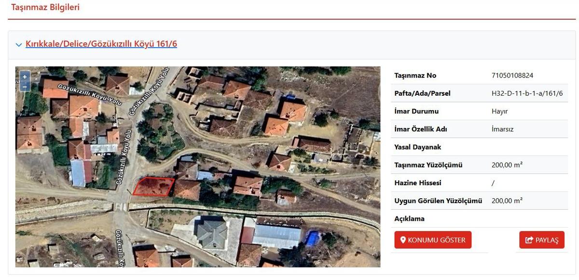Click the Hazine Hissesi row label

coord(417,183)
